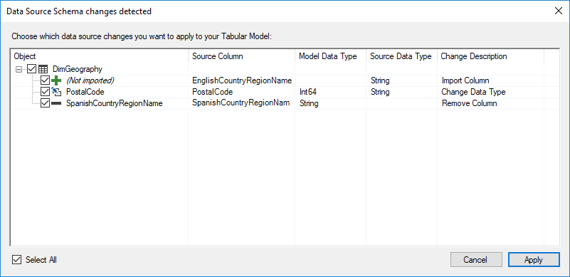This screenshot has height=277, width=570.
Task: Click the DimGeography table icon
Action: tap(43, 69)
